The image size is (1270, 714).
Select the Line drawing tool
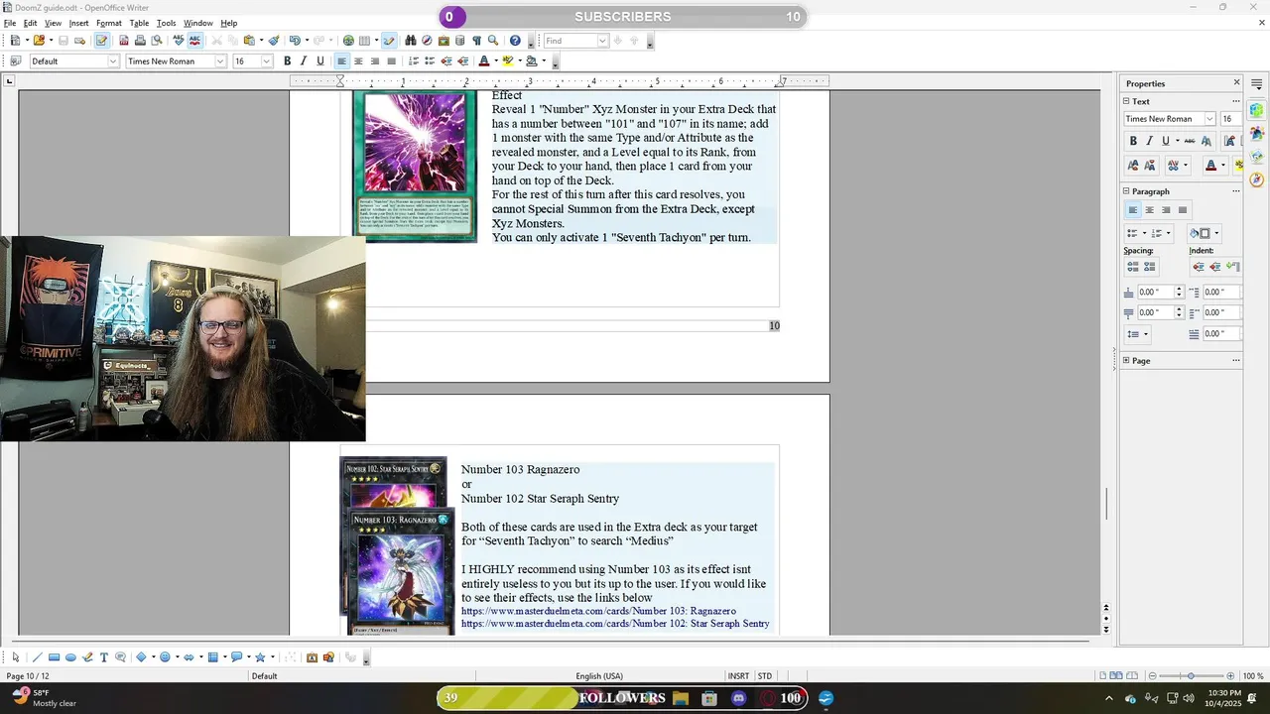click(38, 657)
